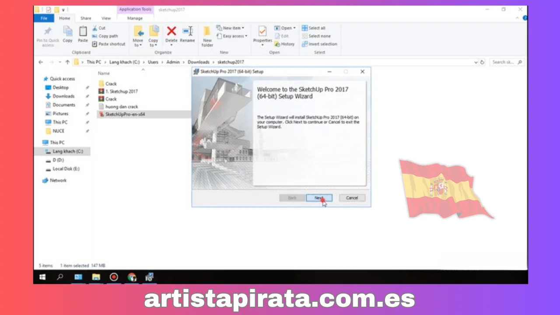Click the red Delete icon
Viewport: 560px width, 315px height.
pos(171,31)
